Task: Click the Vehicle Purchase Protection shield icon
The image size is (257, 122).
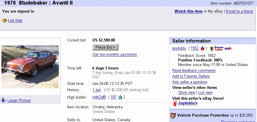Action: tap(173, 115)
